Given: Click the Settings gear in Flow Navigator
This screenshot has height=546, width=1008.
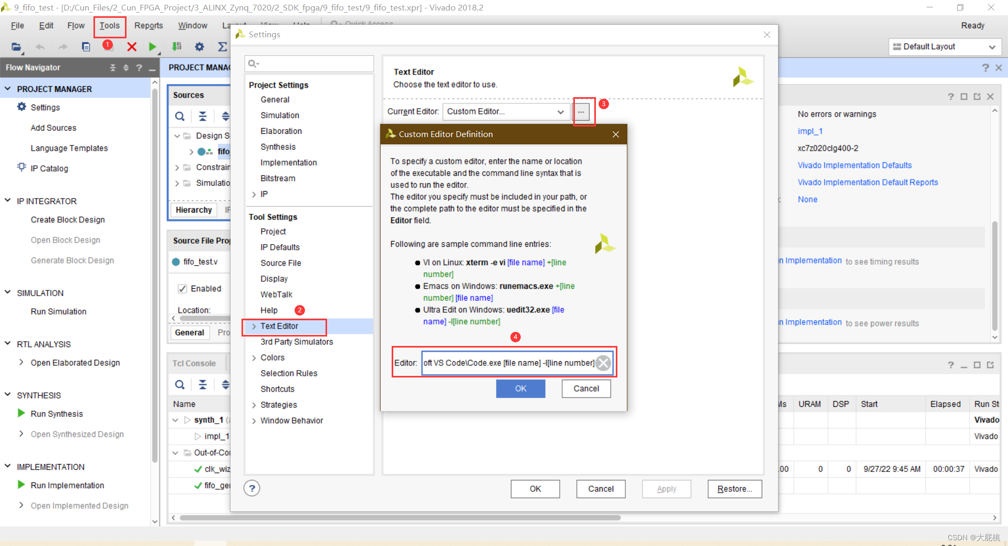Looking at the screenshot, I should tap(22, 107).
